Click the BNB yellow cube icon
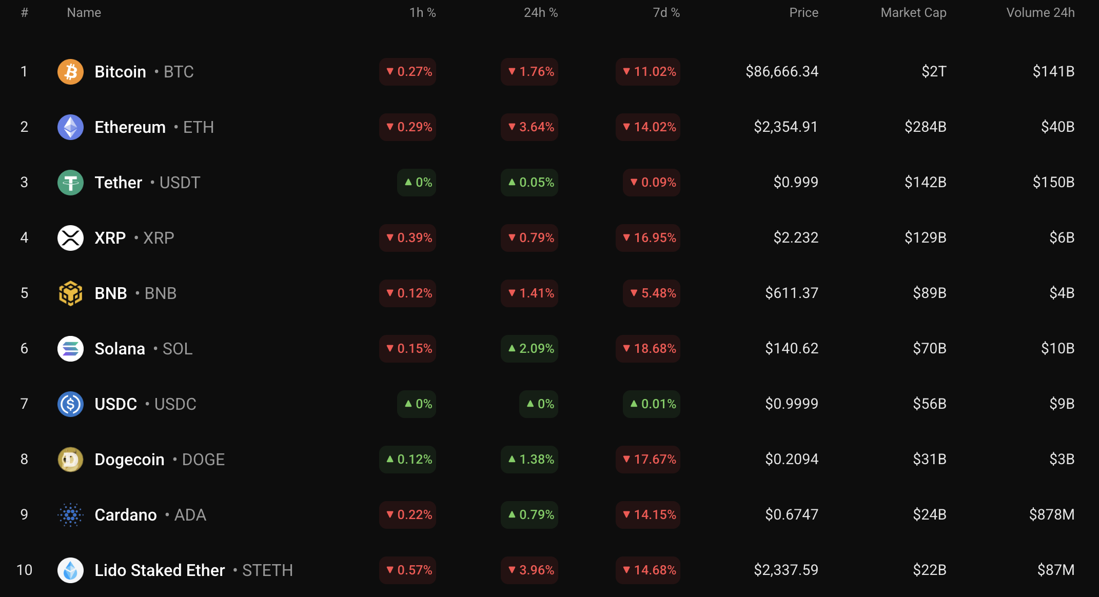 70,293
